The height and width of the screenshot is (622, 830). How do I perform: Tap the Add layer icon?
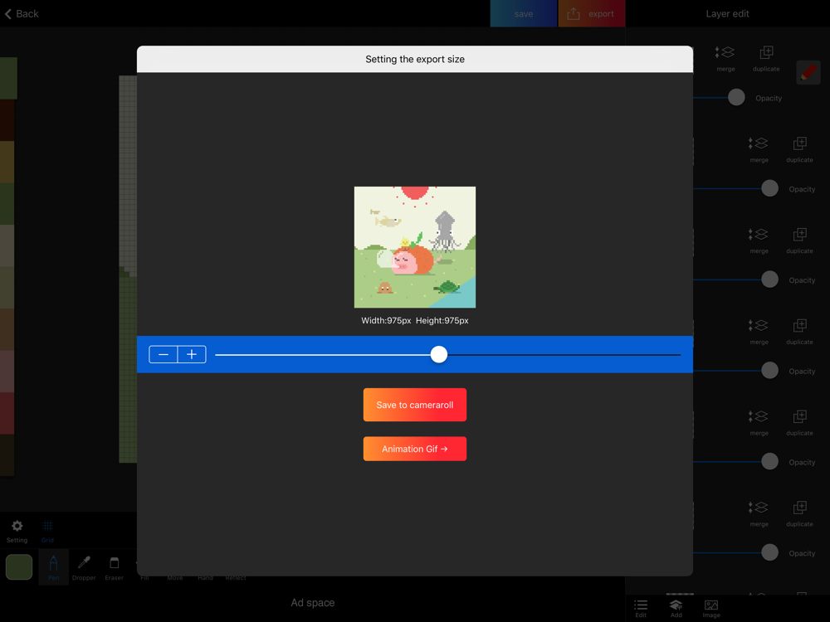[x=676, y=608]
